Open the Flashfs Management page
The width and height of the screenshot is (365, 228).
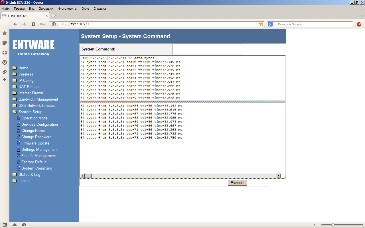point(38,156)
